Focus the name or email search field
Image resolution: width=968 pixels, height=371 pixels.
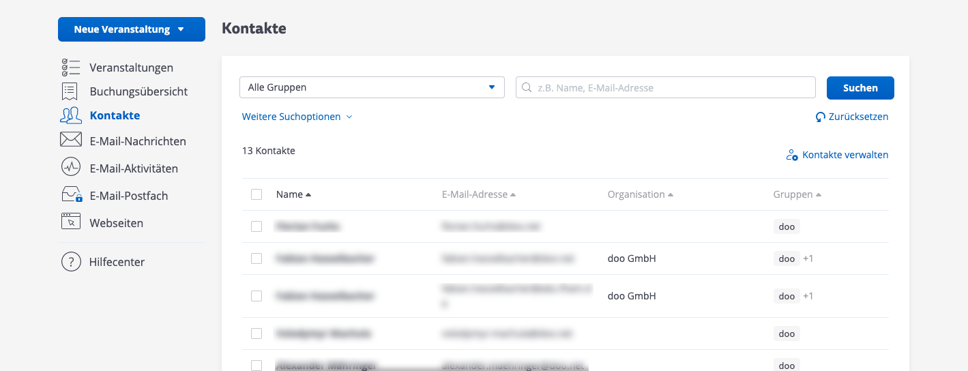672,87
